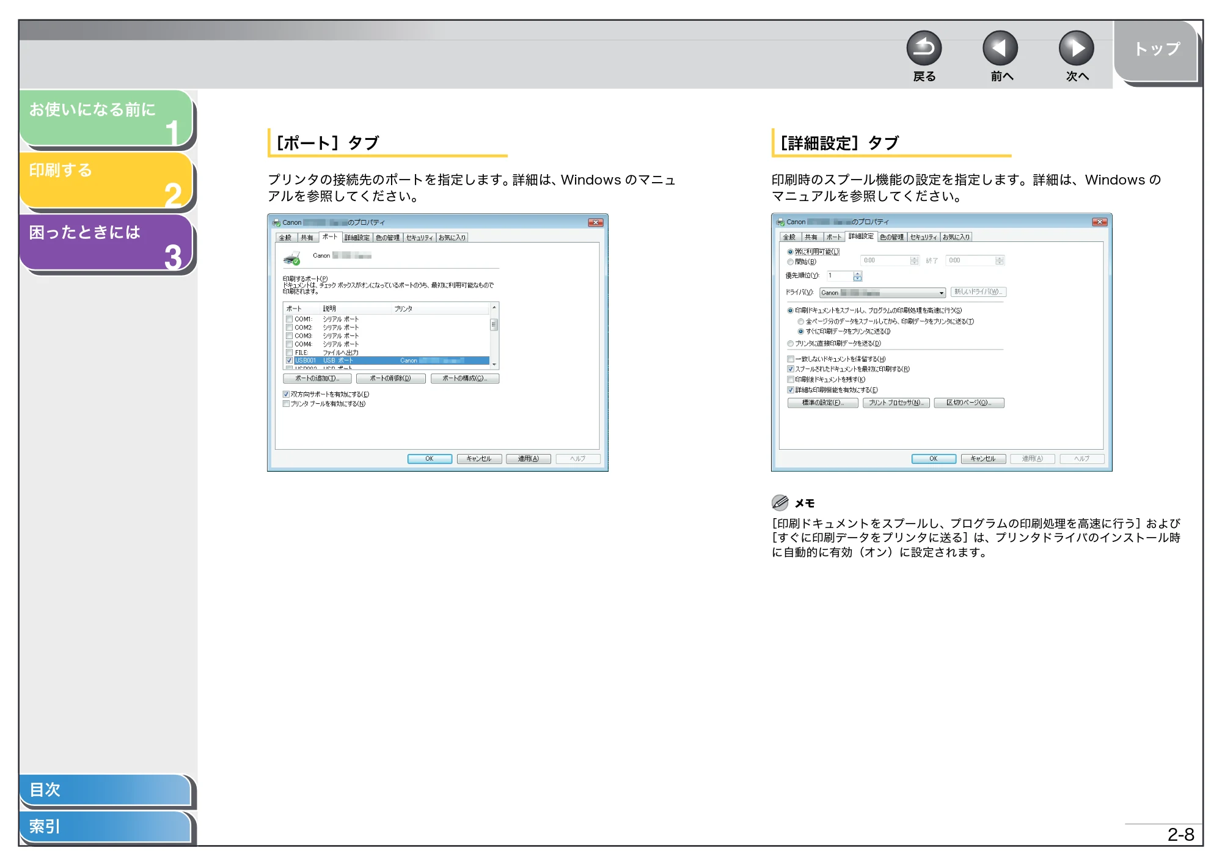The height and width of the screenshot is (864, 1222).
Task: Toggle 双方向サポートを有効にする checkbox
Action: coord(286,394)
